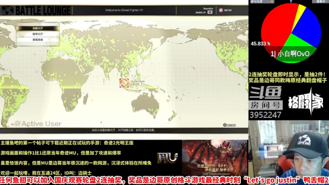Click the room number 3952247
This screenshot has width=329, height=185.
265,115
